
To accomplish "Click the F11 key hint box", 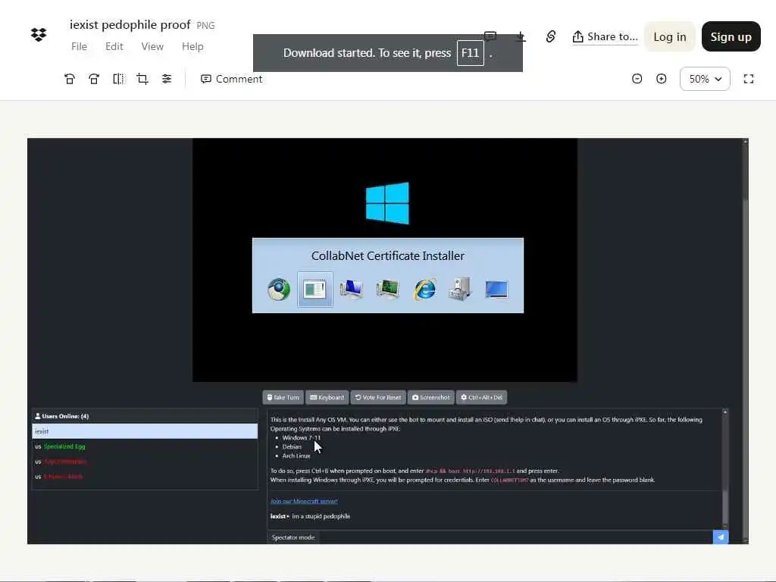I will tap(470, 53).
